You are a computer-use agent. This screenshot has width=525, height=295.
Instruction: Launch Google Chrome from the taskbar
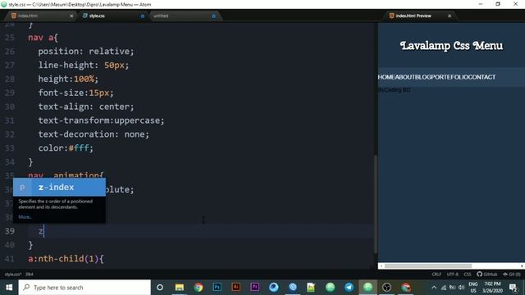click(x=199, y=288)
